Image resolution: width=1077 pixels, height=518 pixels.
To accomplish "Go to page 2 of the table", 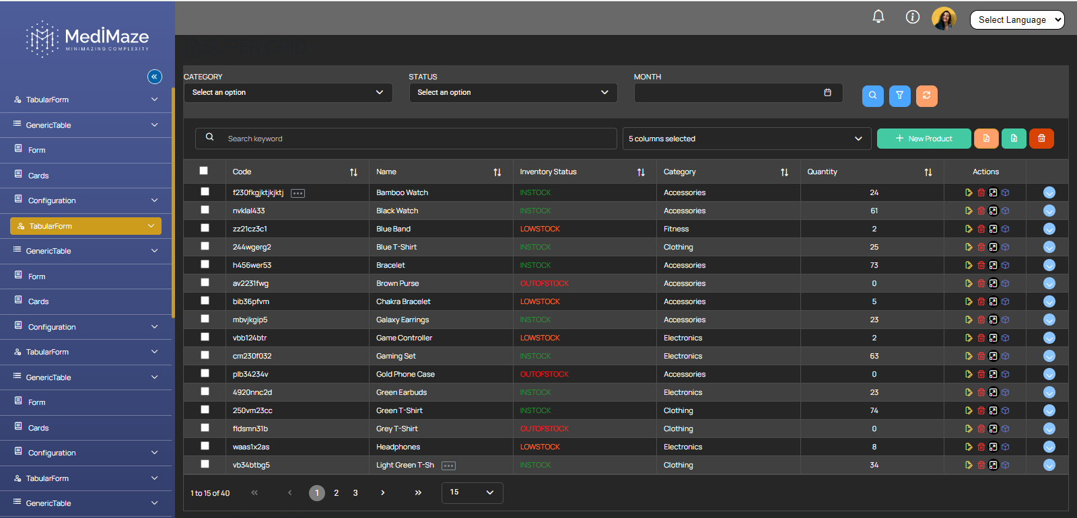I will coord(337,493).
